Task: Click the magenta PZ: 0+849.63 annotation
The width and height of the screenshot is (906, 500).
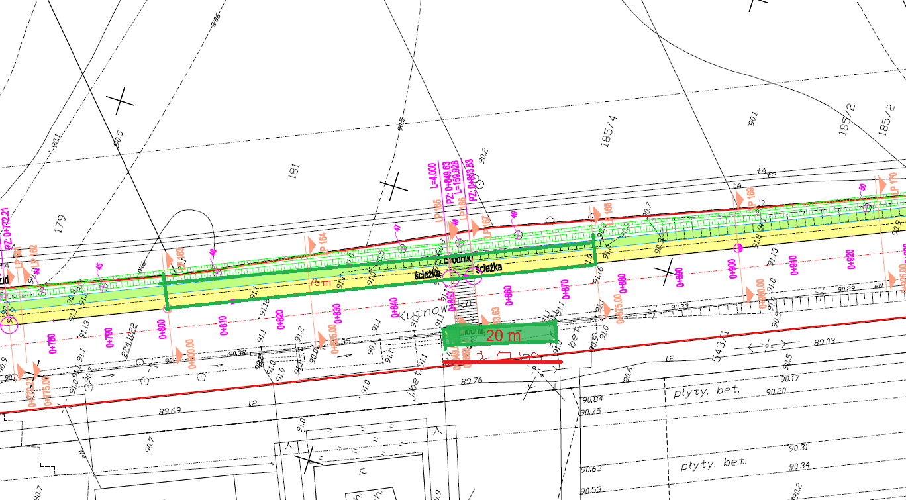Action: coord(448,182)
